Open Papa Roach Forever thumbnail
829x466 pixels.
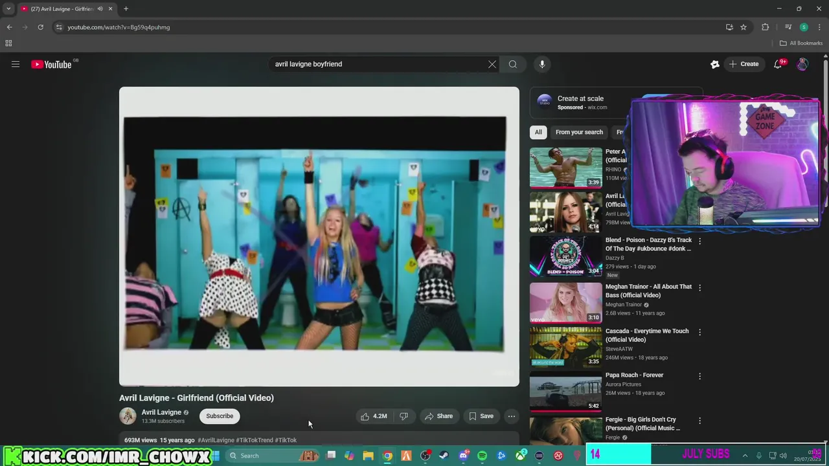point(566,391)
